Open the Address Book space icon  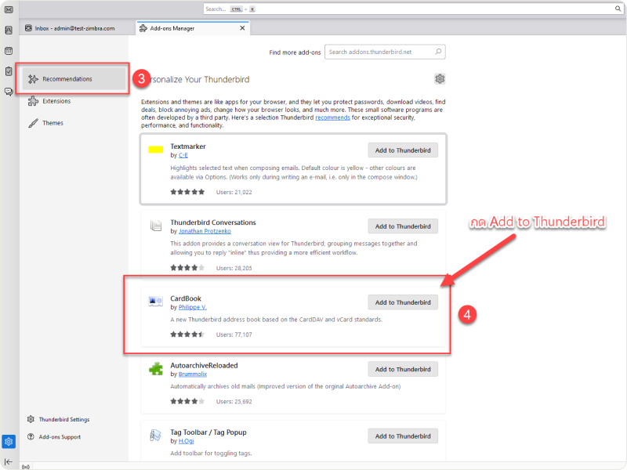9,30
